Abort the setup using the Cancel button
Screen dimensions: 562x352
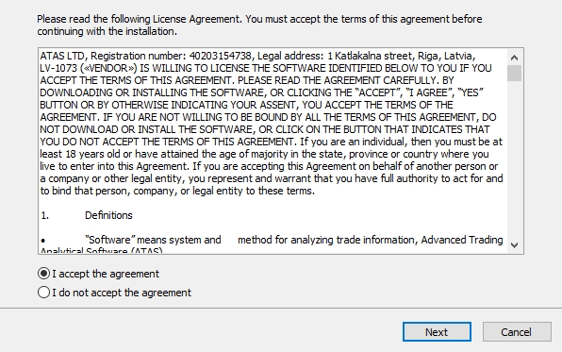pyautogui.click(x=517, y=332)
